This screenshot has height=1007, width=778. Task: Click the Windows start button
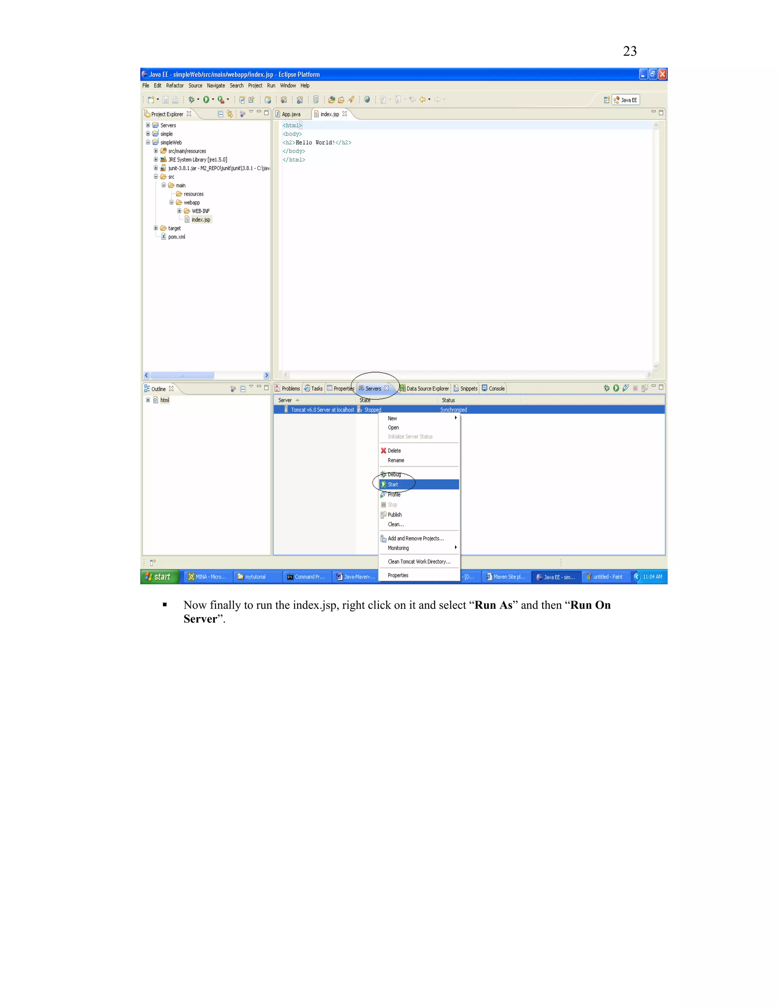pos(160,576)
